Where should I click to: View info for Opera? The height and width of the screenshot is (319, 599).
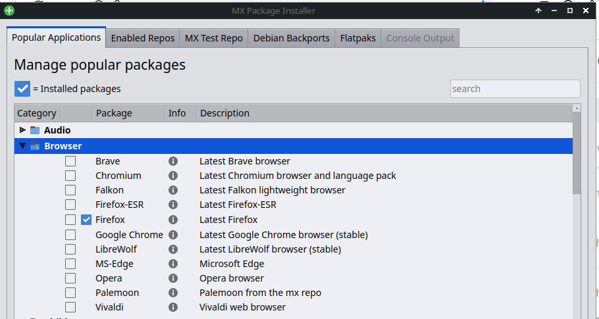click(173, 278)
